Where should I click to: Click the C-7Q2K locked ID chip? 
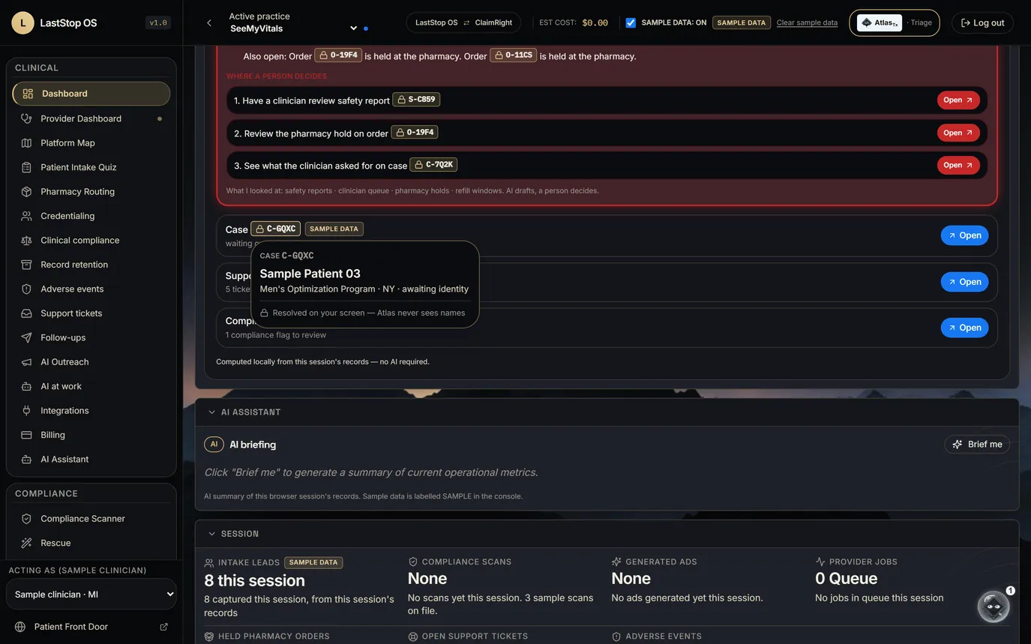[x=433, y=165]
